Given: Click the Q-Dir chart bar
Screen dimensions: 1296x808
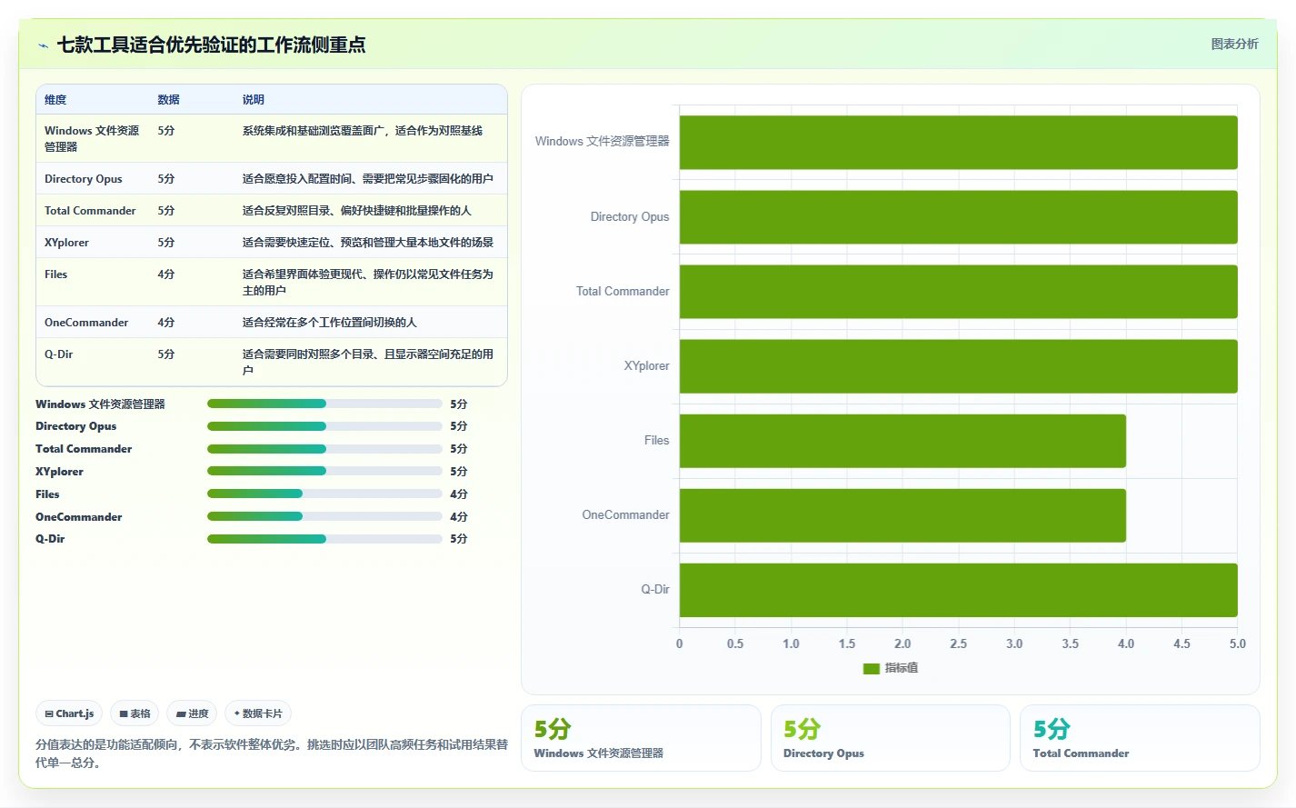Looking at the screenshot, I should coord(958,590).
